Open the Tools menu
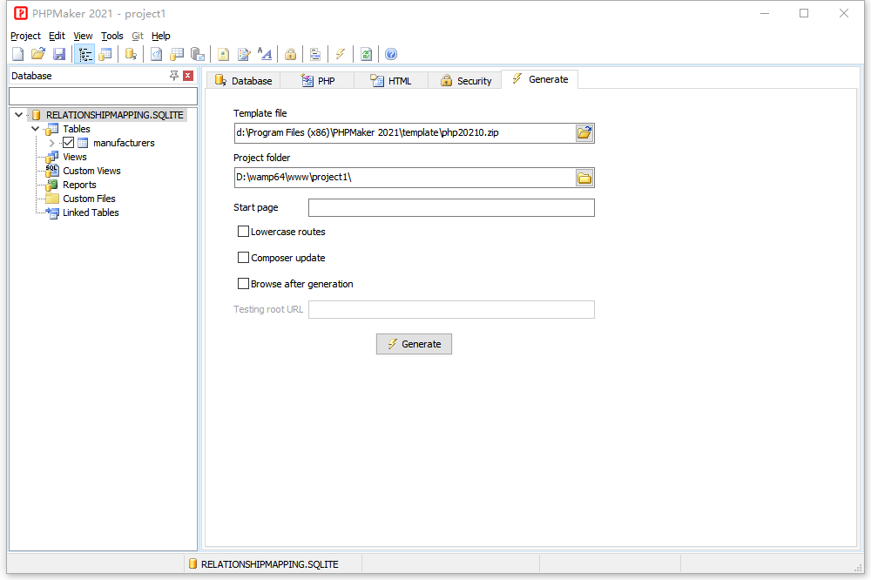Screen dimensions: 871x580 [x=111, y=36]
